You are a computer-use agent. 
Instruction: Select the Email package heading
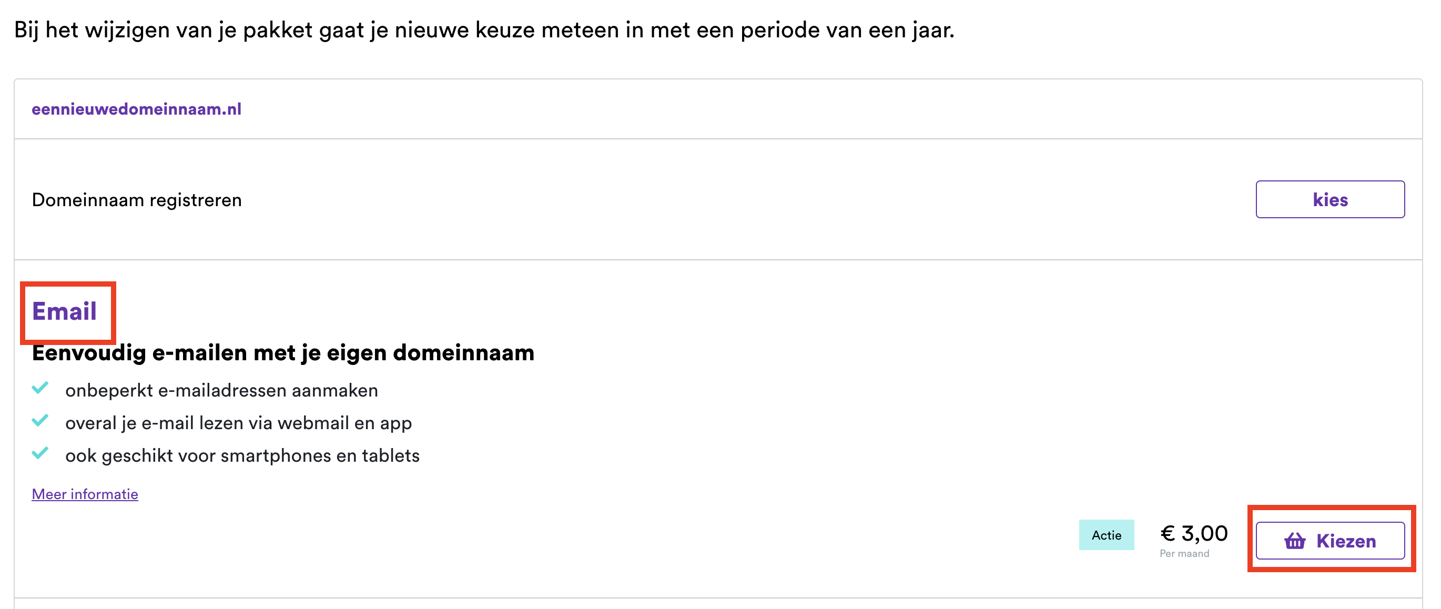pos(64,311)
